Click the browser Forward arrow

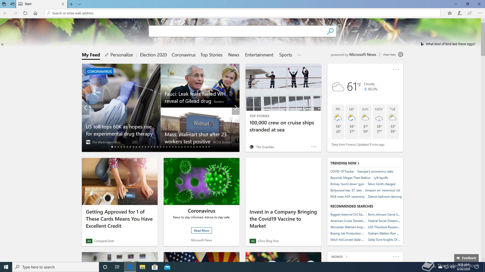(x=15, y=13)
